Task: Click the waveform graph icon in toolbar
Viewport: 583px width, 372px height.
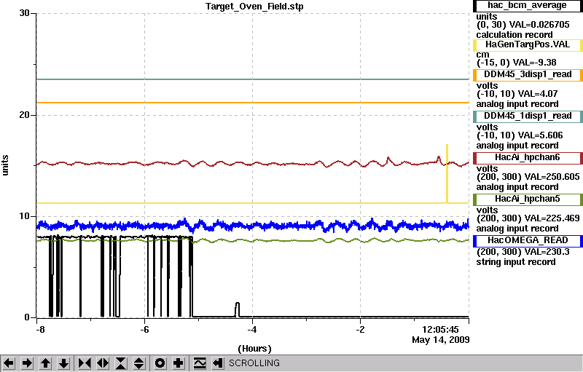Action: coord(200,363)
